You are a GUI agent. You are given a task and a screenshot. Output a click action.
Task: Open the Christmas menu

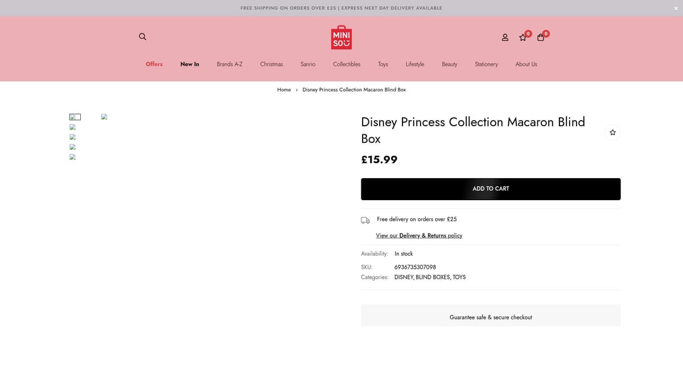click(271, 64)
